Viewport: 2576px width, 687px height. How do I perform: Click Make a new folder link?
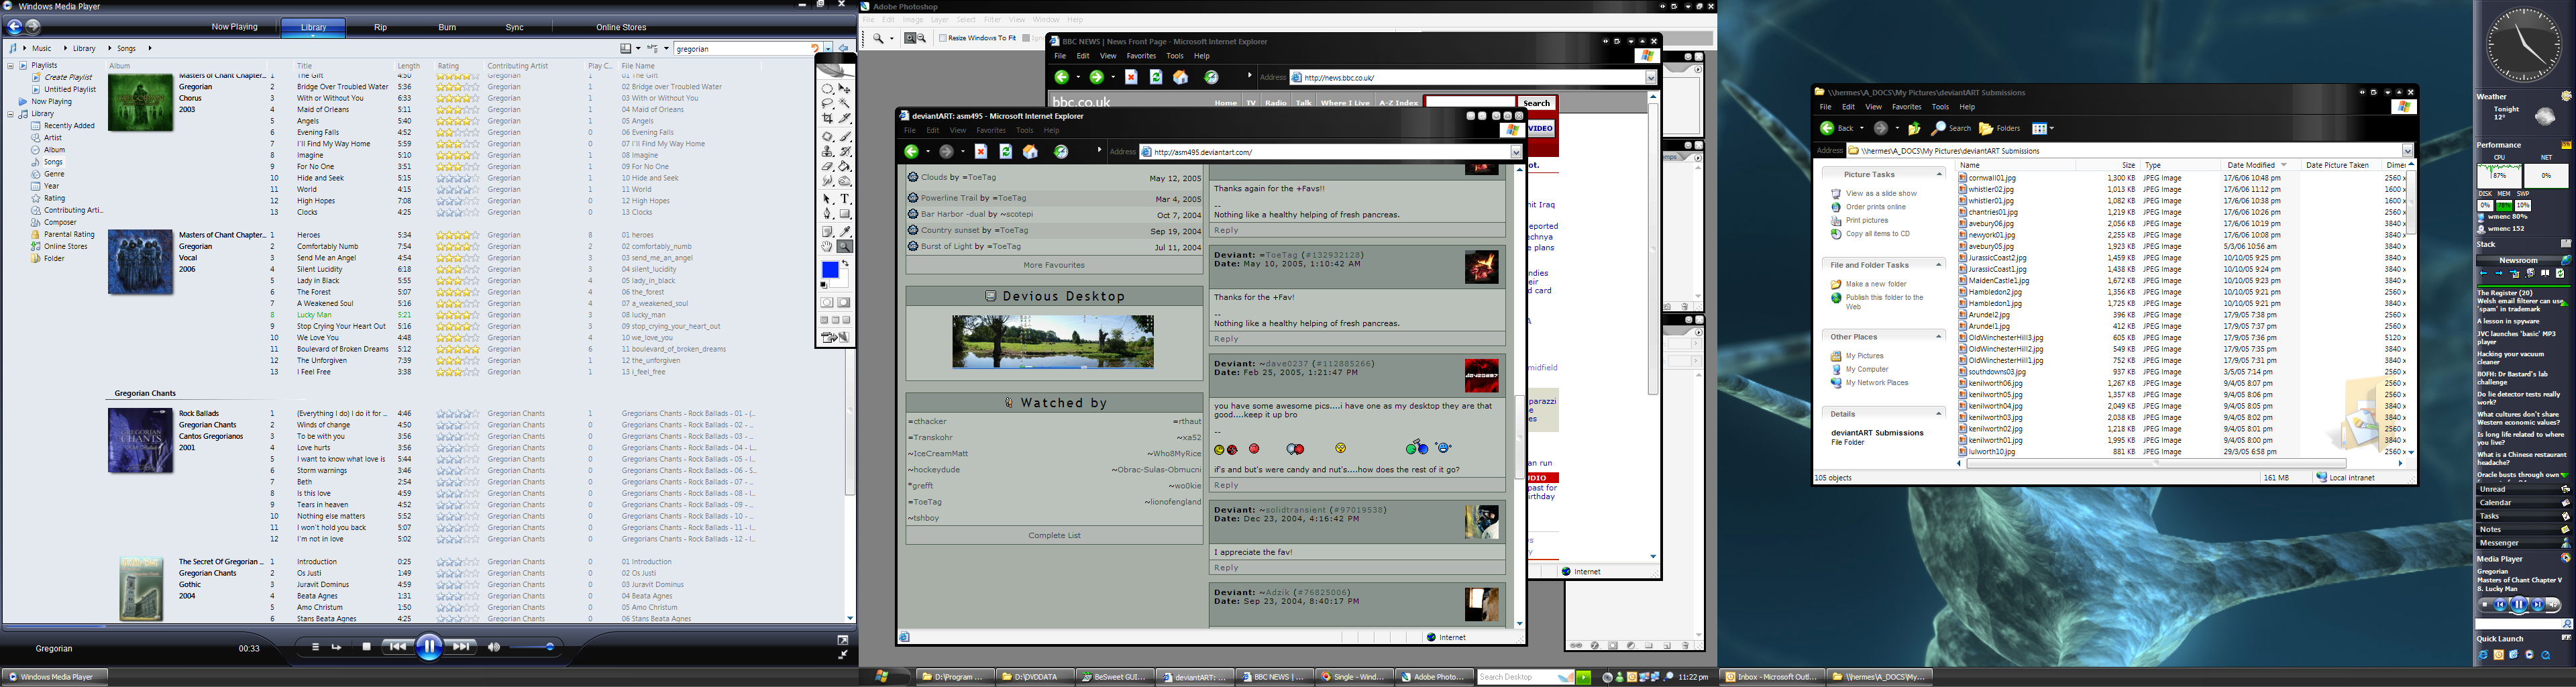click(x=1876, y=284)
